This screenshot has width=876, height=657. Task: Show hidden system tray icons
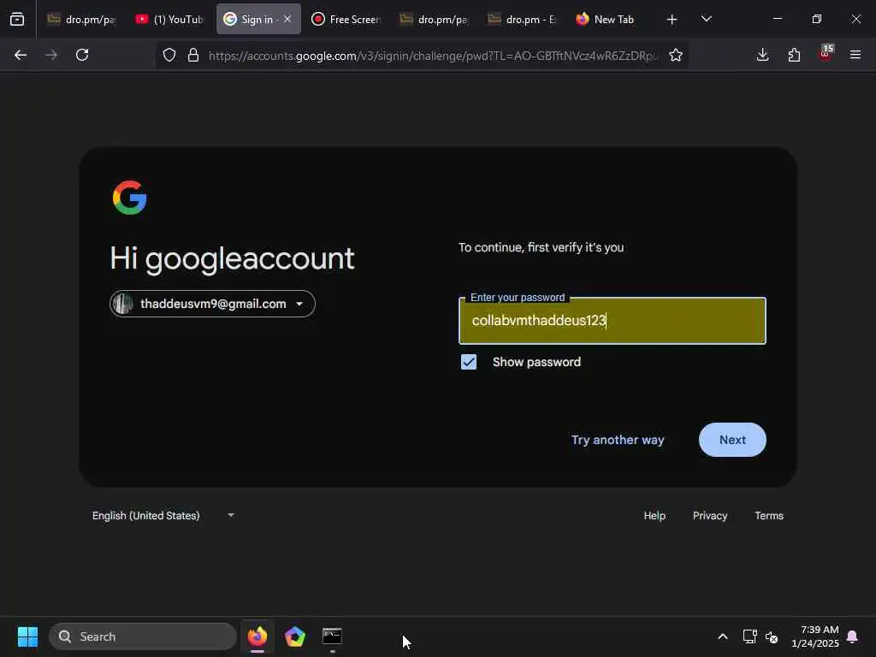coord(722,636)
